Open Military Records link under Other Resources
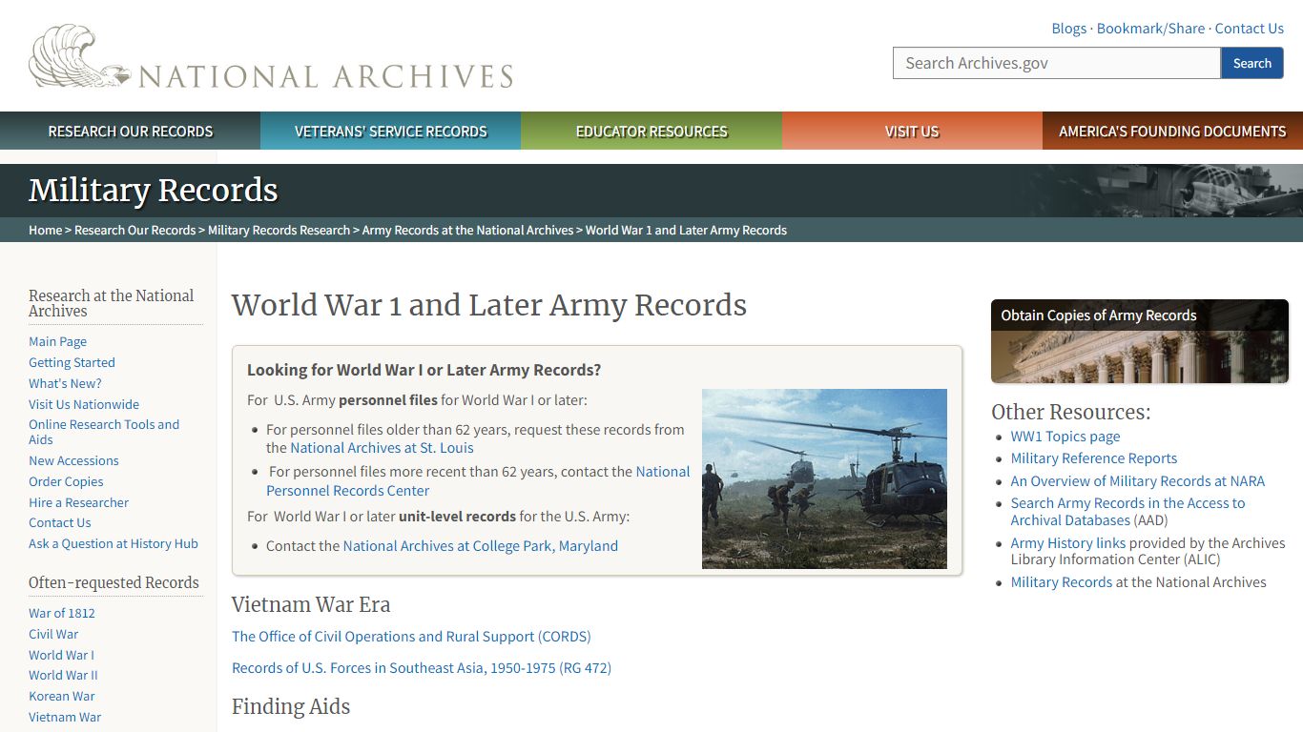 1062,582
